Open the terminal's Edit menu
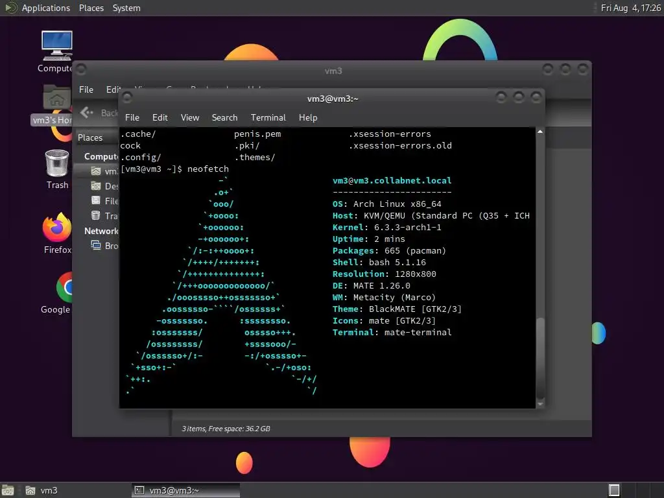This screenshot has height=498, width=664. click(160, 118)
